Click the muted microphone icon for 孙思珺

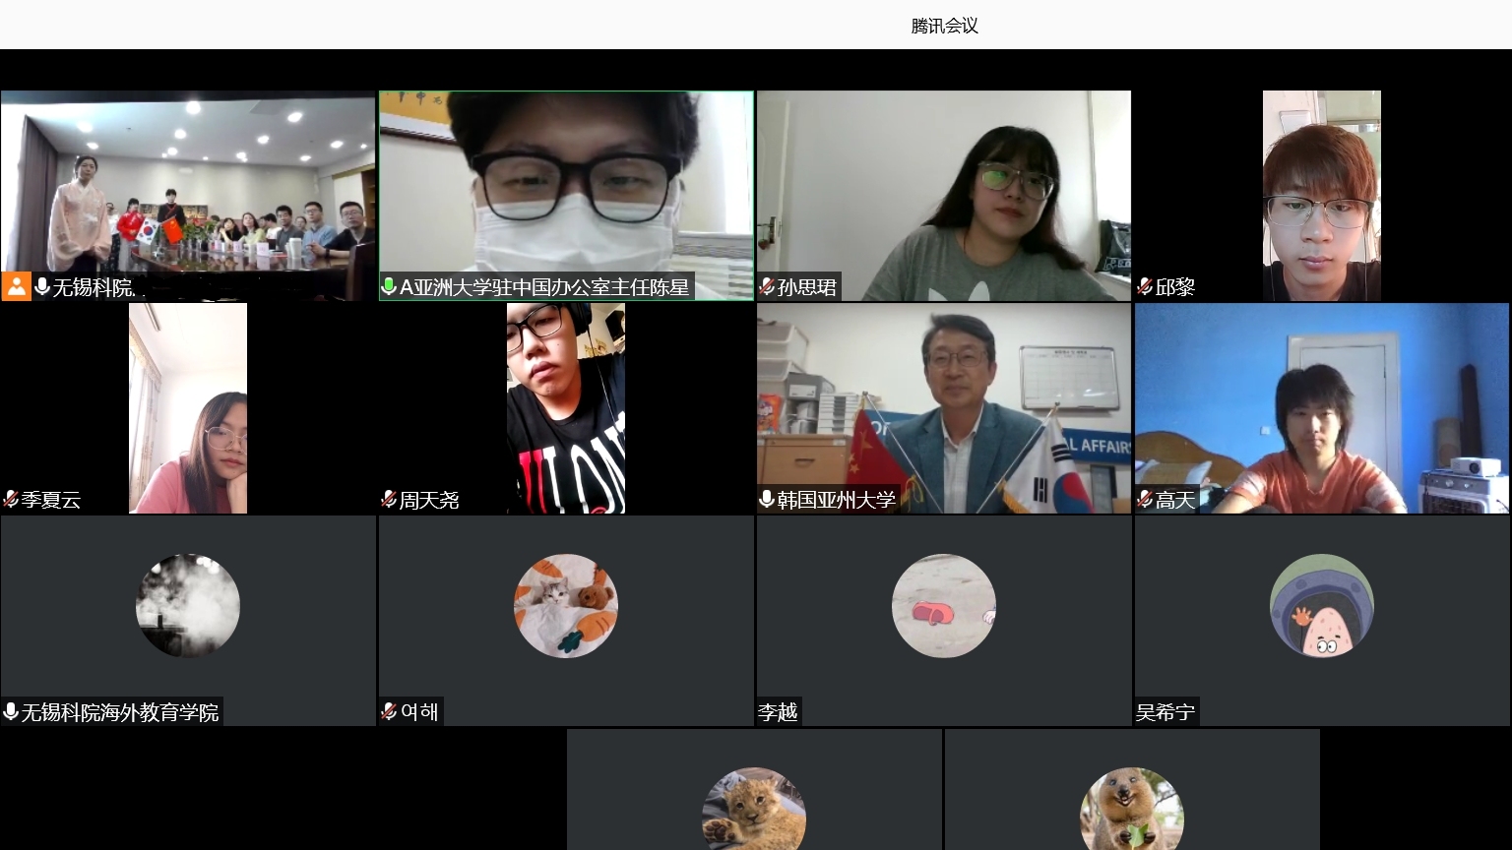767,286
